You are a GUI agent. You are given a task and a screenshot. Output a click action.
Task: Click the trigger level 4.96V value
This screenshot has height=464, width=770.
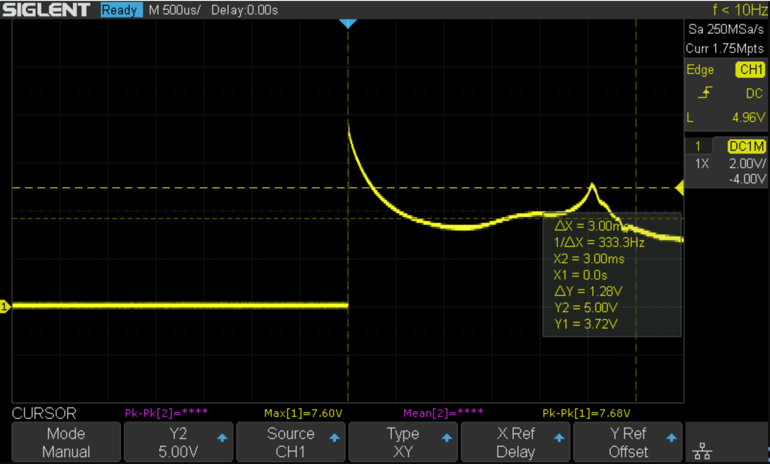[748, 117]
